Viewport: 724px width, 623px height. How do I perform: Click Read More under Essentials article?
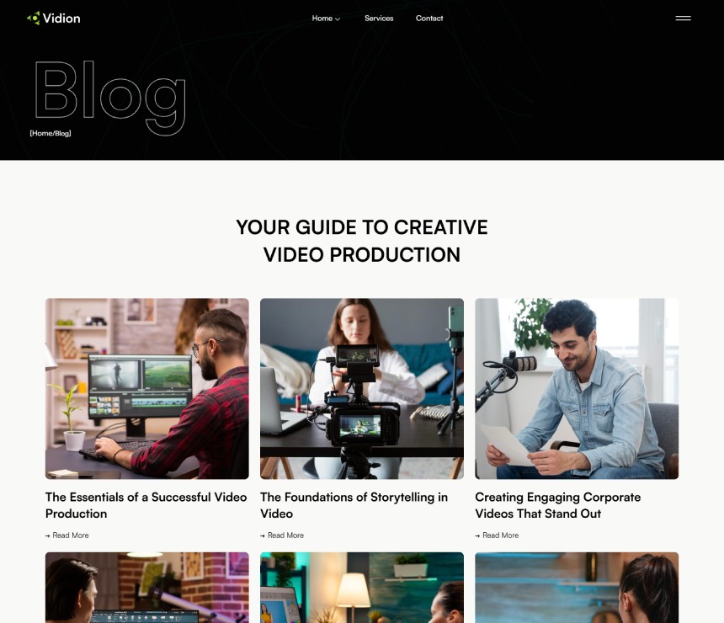pos(71,535)
